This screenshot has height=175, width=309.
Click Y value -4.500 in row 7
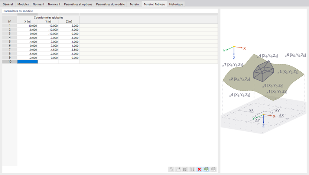tap(48, 50)
